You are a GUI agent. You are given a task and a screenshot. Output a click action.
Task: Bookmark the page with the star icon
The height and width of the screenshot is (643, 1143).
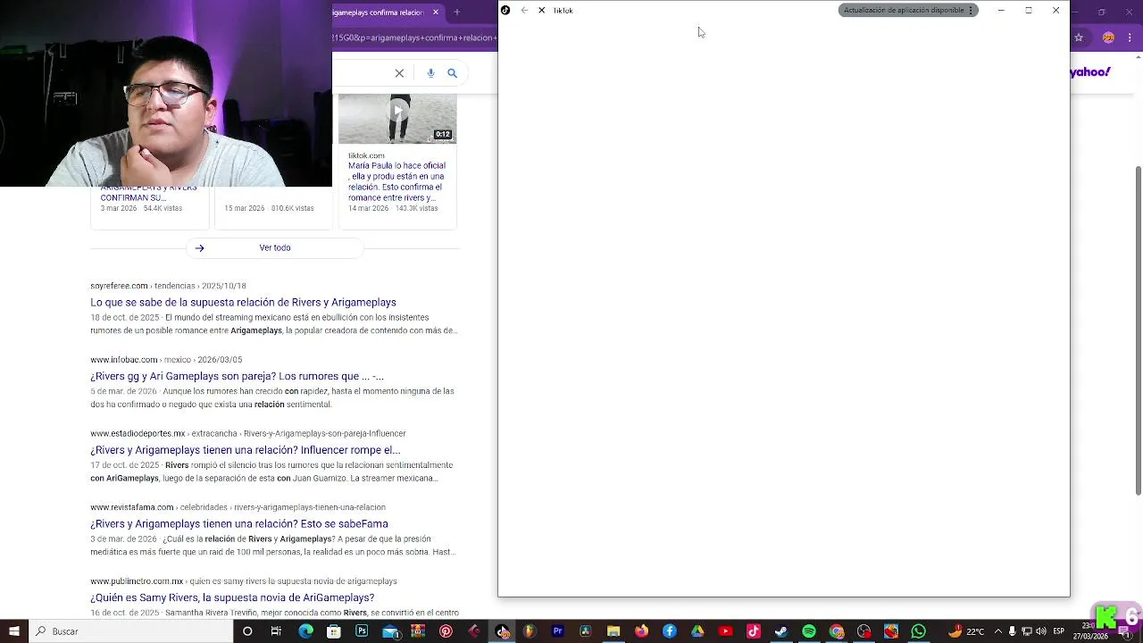(x=1079, y=38)
